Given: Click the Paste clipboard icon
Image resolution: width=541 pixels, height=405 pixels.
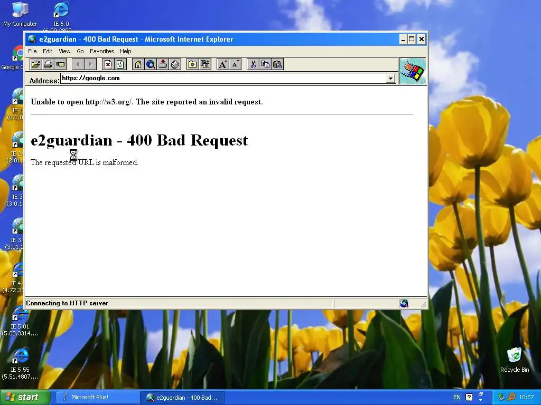Looking at the screenshot, I should [x=277, y=64].
